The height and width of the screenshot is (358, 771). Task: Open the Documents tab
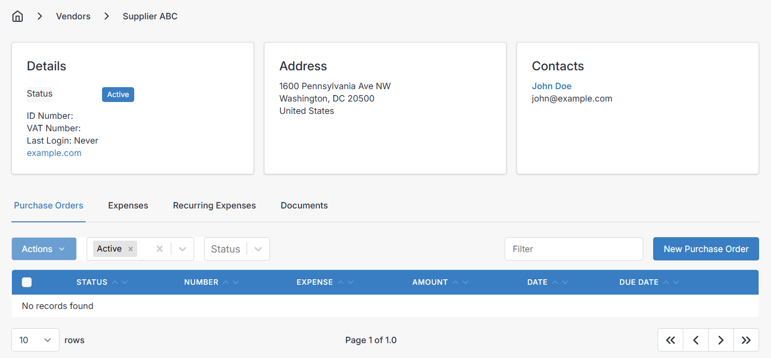pyautogui.click(x=304, y=205)
